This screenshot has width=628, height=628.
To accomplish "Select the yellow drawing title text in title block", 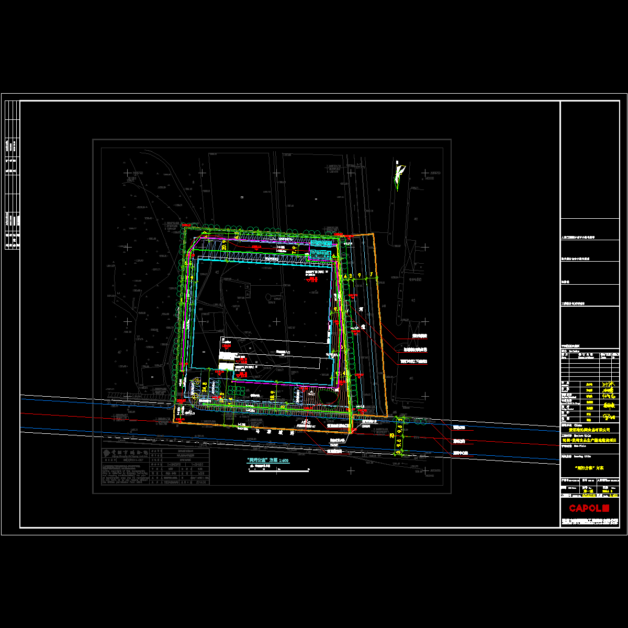I will pos(589,468).
